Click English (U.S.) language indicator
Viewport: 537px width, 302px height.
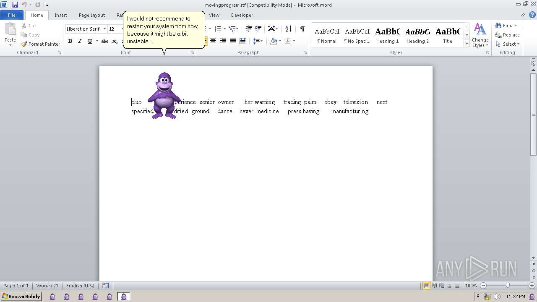tap(80, 286)
